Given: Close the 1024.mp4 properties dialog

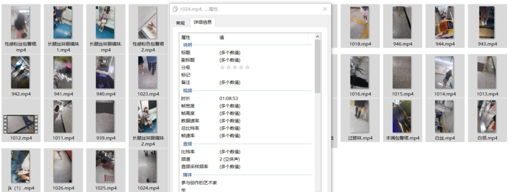Looking at the screenshot, I should (x=325, y=9).
